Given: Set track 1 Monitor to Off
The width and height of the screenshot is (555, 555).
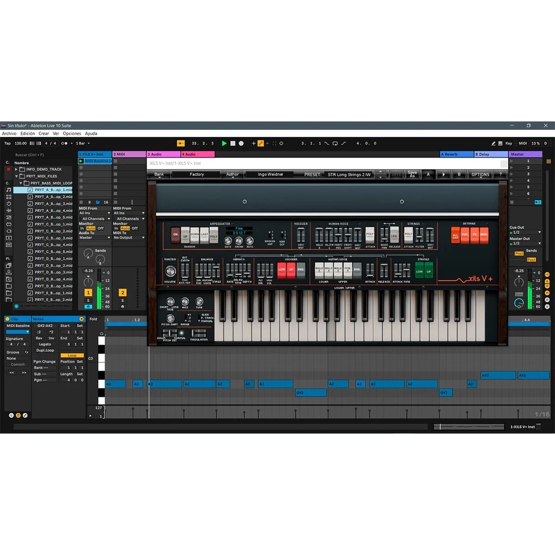Looking at the screenshot, I should point(100,228).
